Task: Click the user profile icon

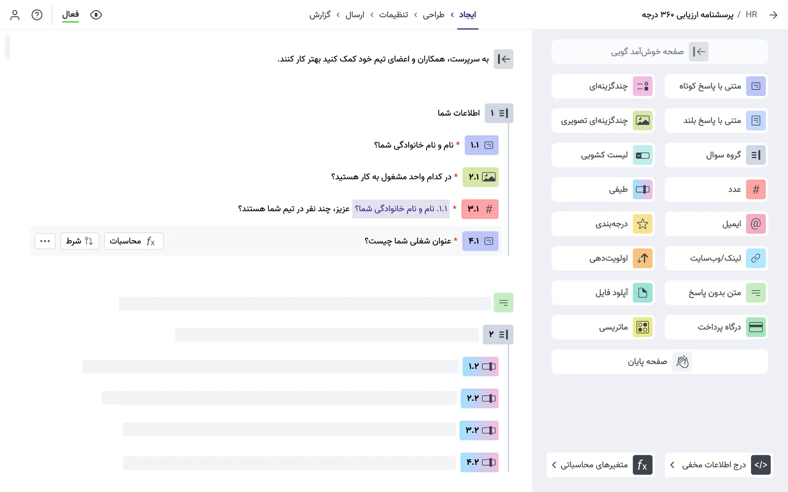Action: pos(15,15)
